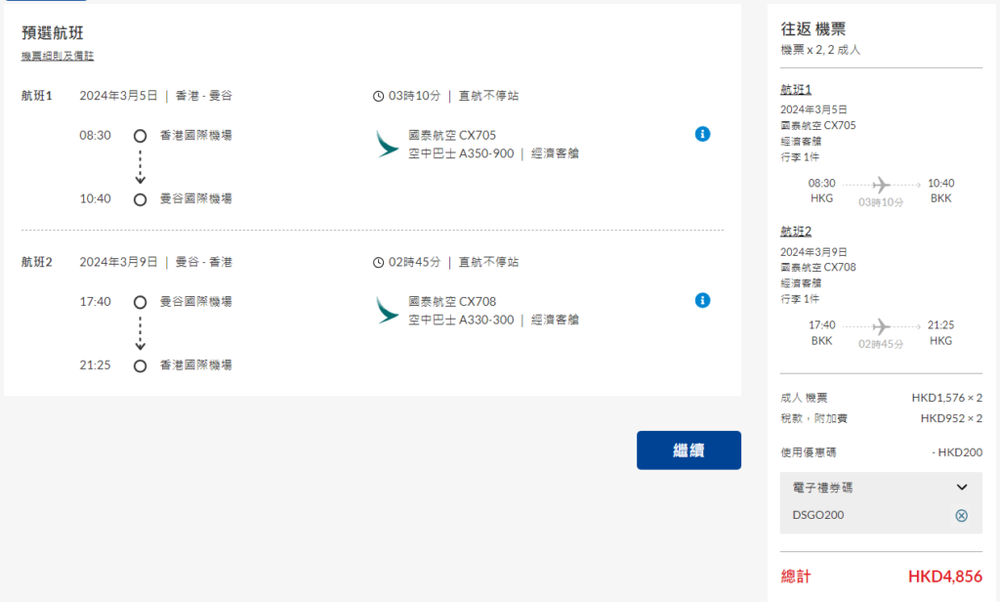
Task: Collapse the 電子禮券碼 section
Action: pos(962,487)
